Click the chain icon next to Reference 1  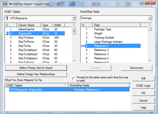83,46
